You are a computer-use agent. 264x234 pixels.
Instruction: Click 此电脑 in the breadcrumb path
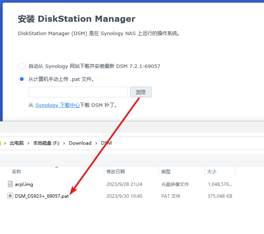click(17, 143)
